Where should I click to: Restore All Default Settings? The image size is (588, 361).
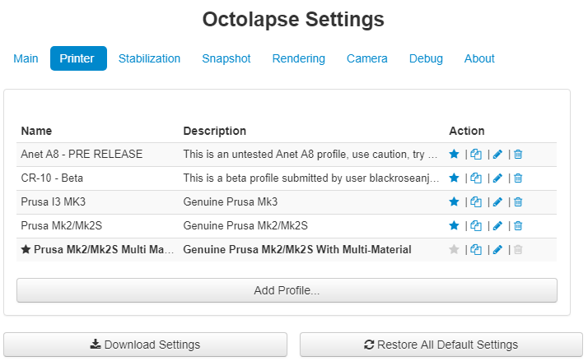point(441,345)
